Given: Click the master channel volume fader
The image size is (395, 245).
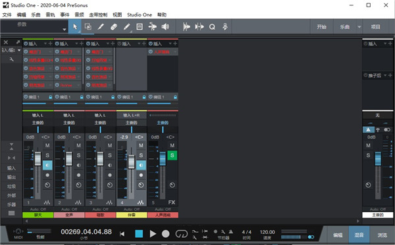Looking at the screenshot, I should coord(378,158).
